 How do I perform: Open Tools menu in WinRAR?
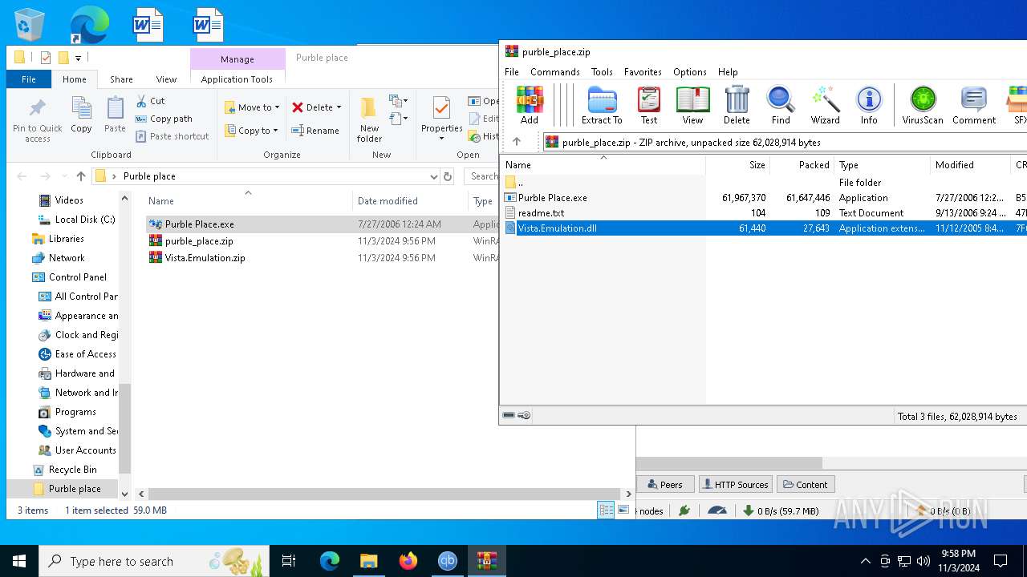pos(602,71)
